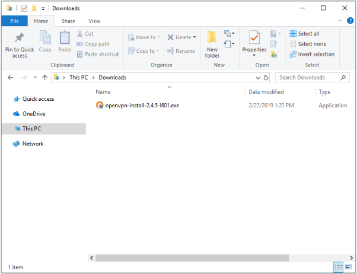Screen dimensions: 357x274
Task: Open Properties from the ribbon
Action: tap(254, 39)
